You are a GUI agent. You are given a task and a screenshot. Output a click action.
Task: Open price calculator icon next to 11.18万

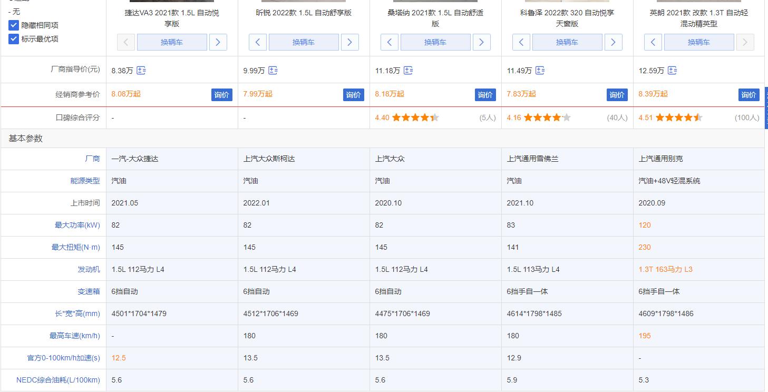[x=408, y=70]
